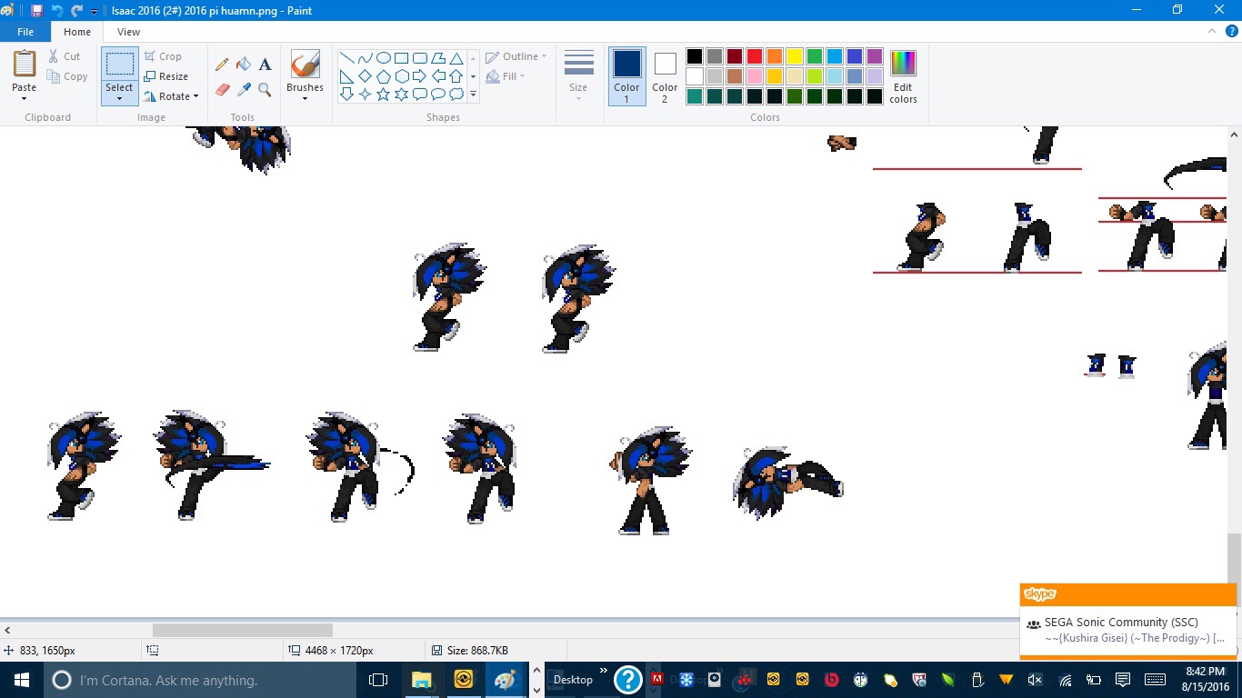Pick the red color swatch
This screenshot has height=698, width=1242.
tap(755, 56)
